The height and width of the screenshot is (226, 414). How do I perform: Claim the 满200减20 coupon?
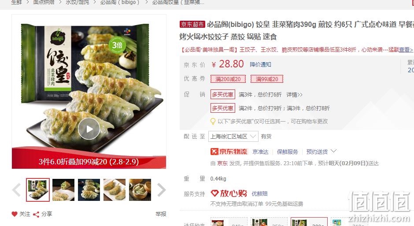[228, 79]
